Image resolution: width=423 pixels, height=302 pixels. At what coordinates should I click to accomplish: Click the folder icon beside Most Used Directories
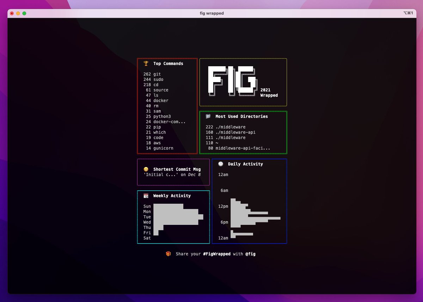[208, 116]
